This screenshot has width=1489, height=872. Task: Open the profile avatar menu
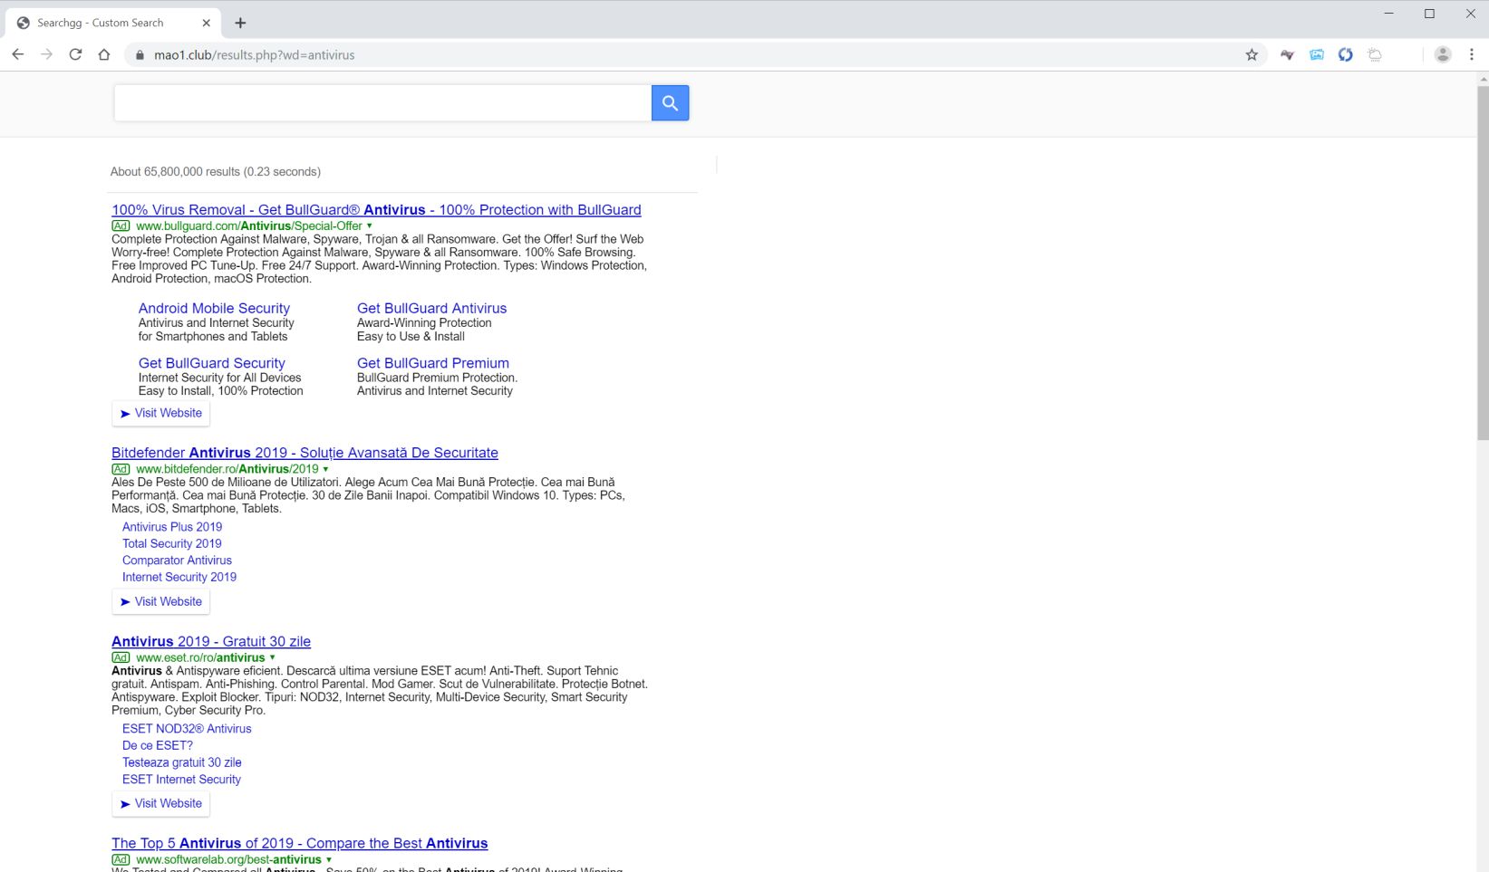1443,54
